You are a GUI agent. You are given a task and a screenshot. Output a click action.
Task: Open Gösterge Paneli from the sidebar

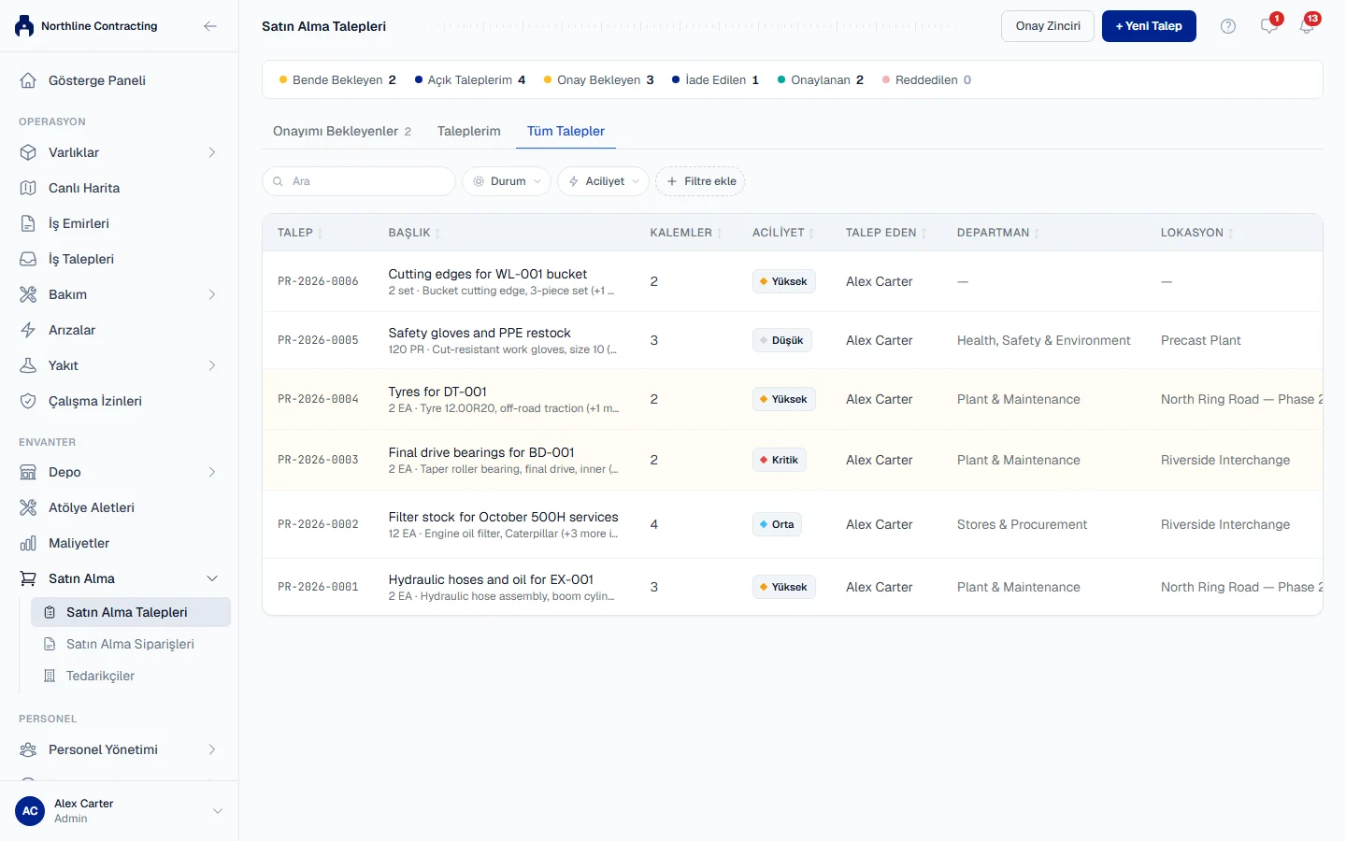pos(120,80)
